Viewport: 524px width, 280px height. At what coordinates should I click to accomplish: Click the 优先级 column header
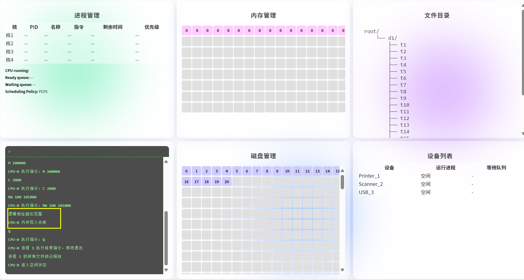(x=152, y=27)
